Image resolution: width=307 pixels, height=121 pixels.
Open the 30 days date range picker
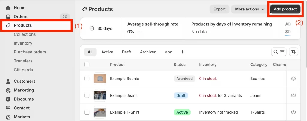point(101,29)
